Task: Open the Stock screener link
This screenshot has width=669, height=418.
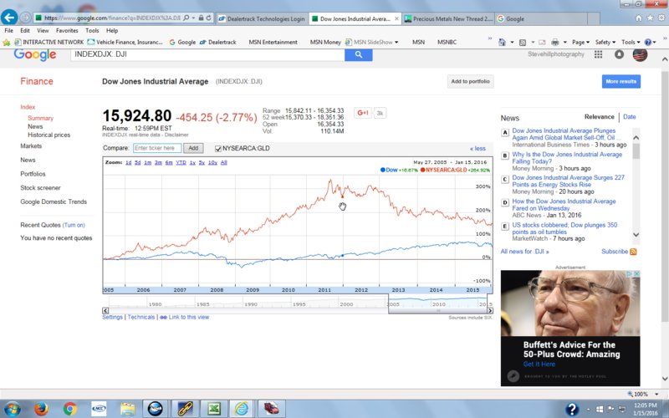Action: 40,187
